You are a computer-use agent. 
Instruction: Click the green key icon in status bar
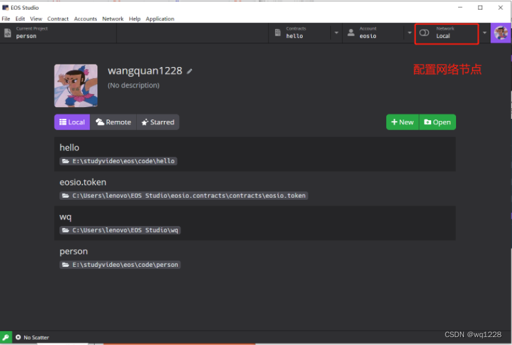(6, 337)
